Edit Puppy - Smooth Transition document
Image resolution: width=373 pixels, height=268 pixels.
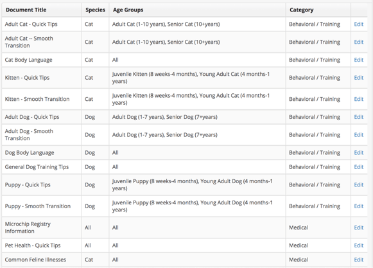[x=358, y=206]
